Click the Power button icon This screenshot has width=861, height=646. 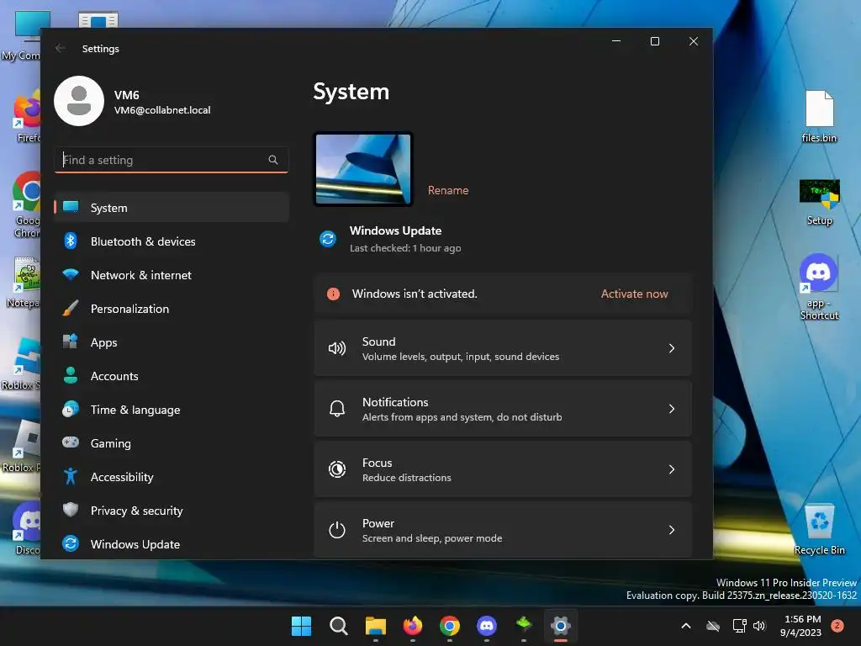tap(336, 530)
